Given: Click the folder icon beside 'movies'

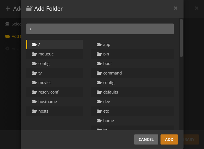Looking at the screenshot, I should pyautogui.click(x=34, y=83).
